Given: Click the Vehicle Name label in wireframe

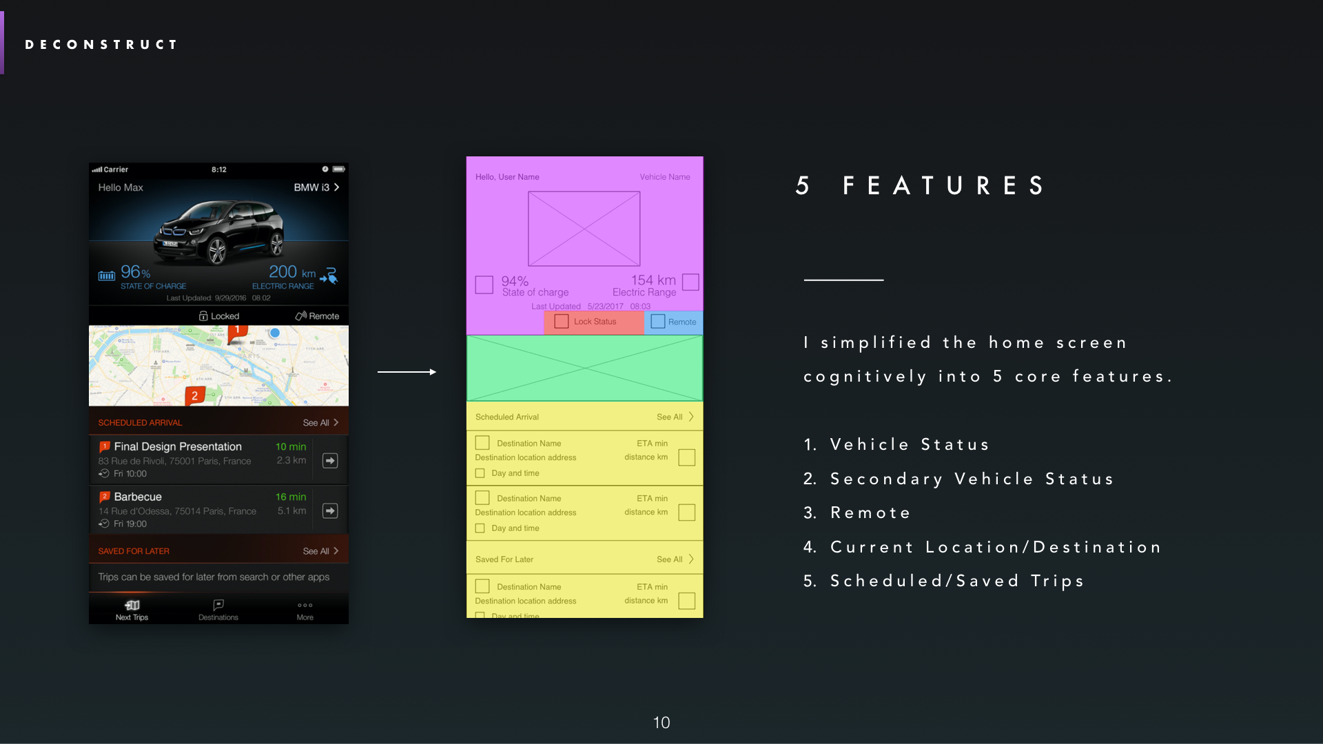Looking at the screenshot, I should [665, 177].
